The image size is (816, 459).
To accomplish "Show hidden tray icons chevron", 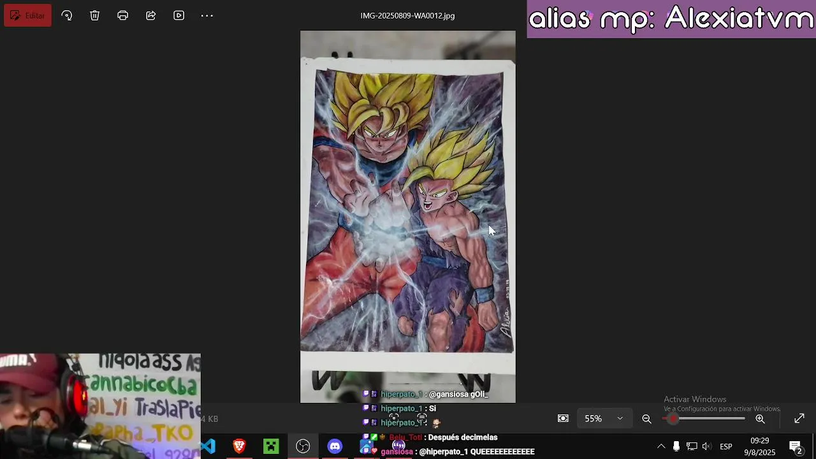I will pyautogui.click(x=661, y=446).
